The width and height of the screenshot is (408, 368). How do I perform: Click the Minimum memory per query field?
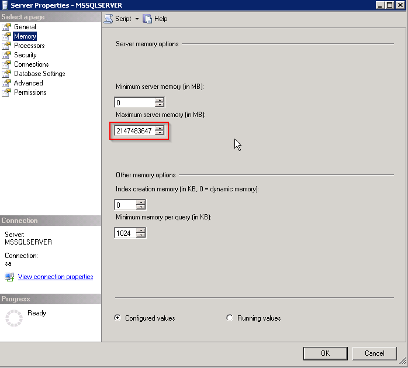[x=125, y=233]
